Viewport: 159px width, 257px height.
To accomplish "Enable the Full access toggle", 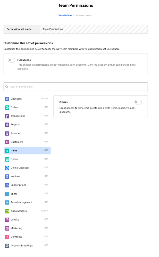I will [x=11, y=60].
